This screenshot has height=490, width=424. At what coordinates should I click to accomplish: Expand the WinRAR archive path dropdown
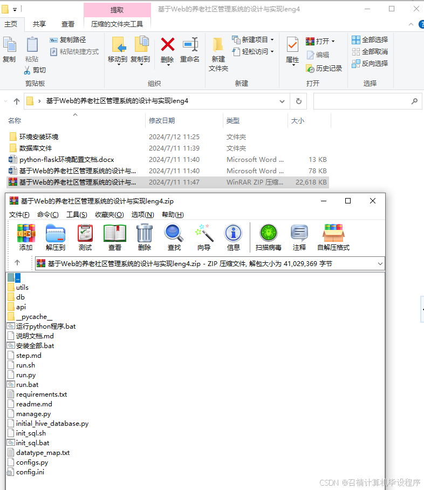pos(380,263)
